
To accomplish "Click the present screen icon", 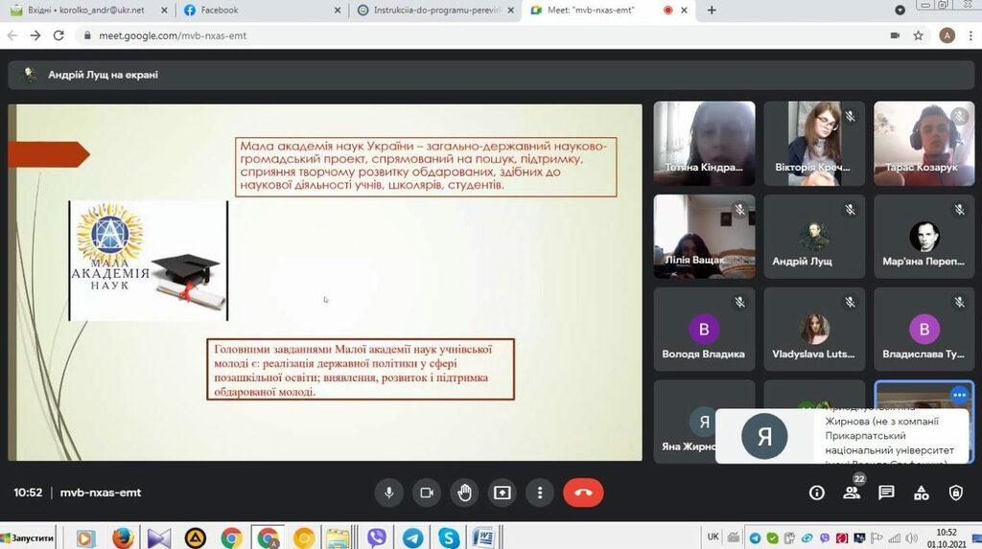I will 503,492.
